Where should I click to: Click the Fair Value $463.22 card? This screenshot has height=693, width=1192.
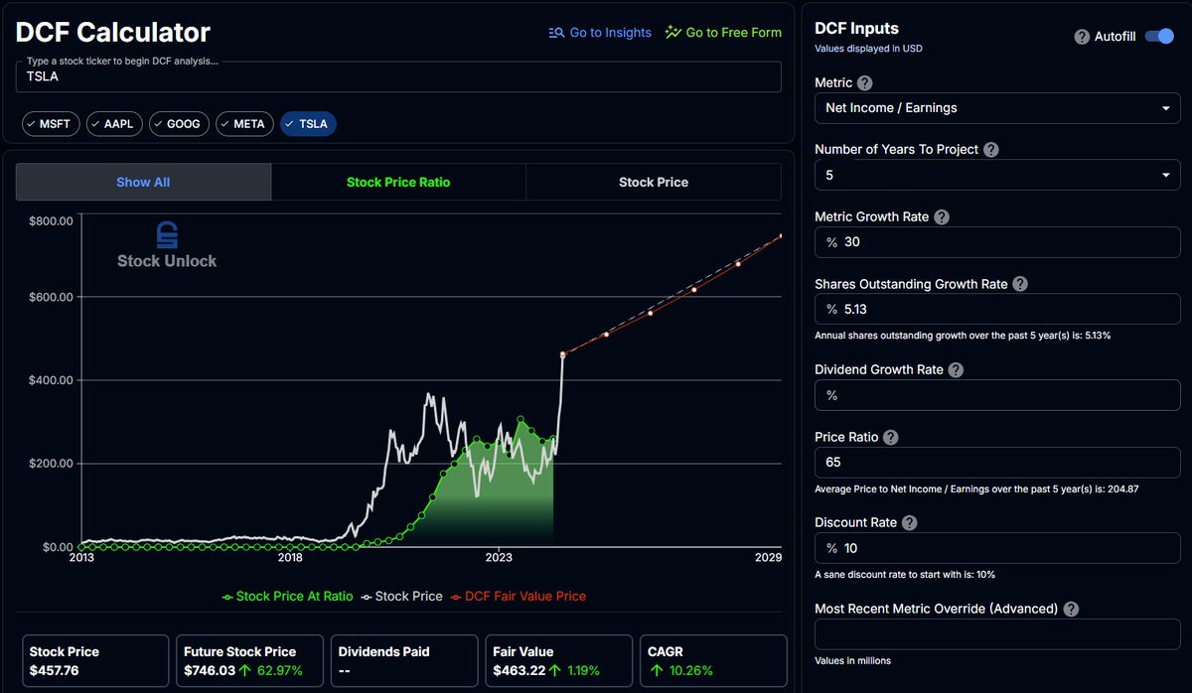(559, 662)
